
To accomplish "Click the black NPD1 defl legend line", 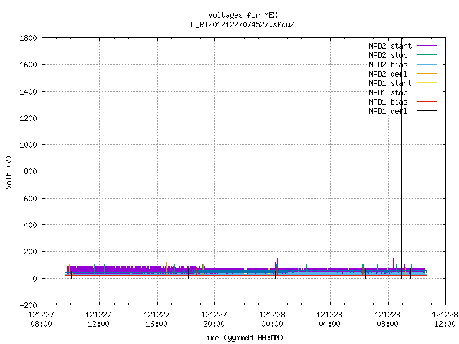I will pos(427,111).
